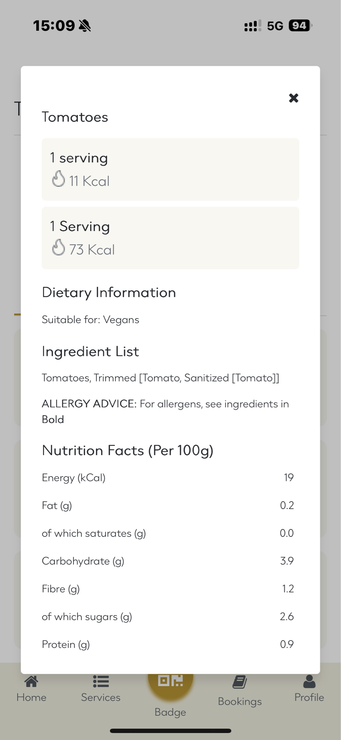Select the 11 Kcal serving card
This screenshot has height=740, width=341.
click(x=170, y=169)
